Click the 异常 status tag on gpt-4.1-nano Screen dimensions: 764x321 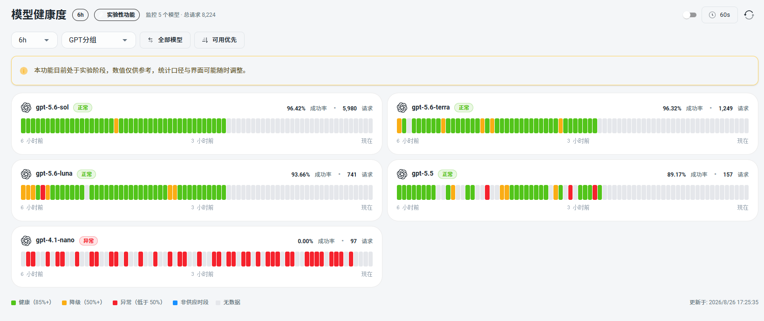click(89, 241)
